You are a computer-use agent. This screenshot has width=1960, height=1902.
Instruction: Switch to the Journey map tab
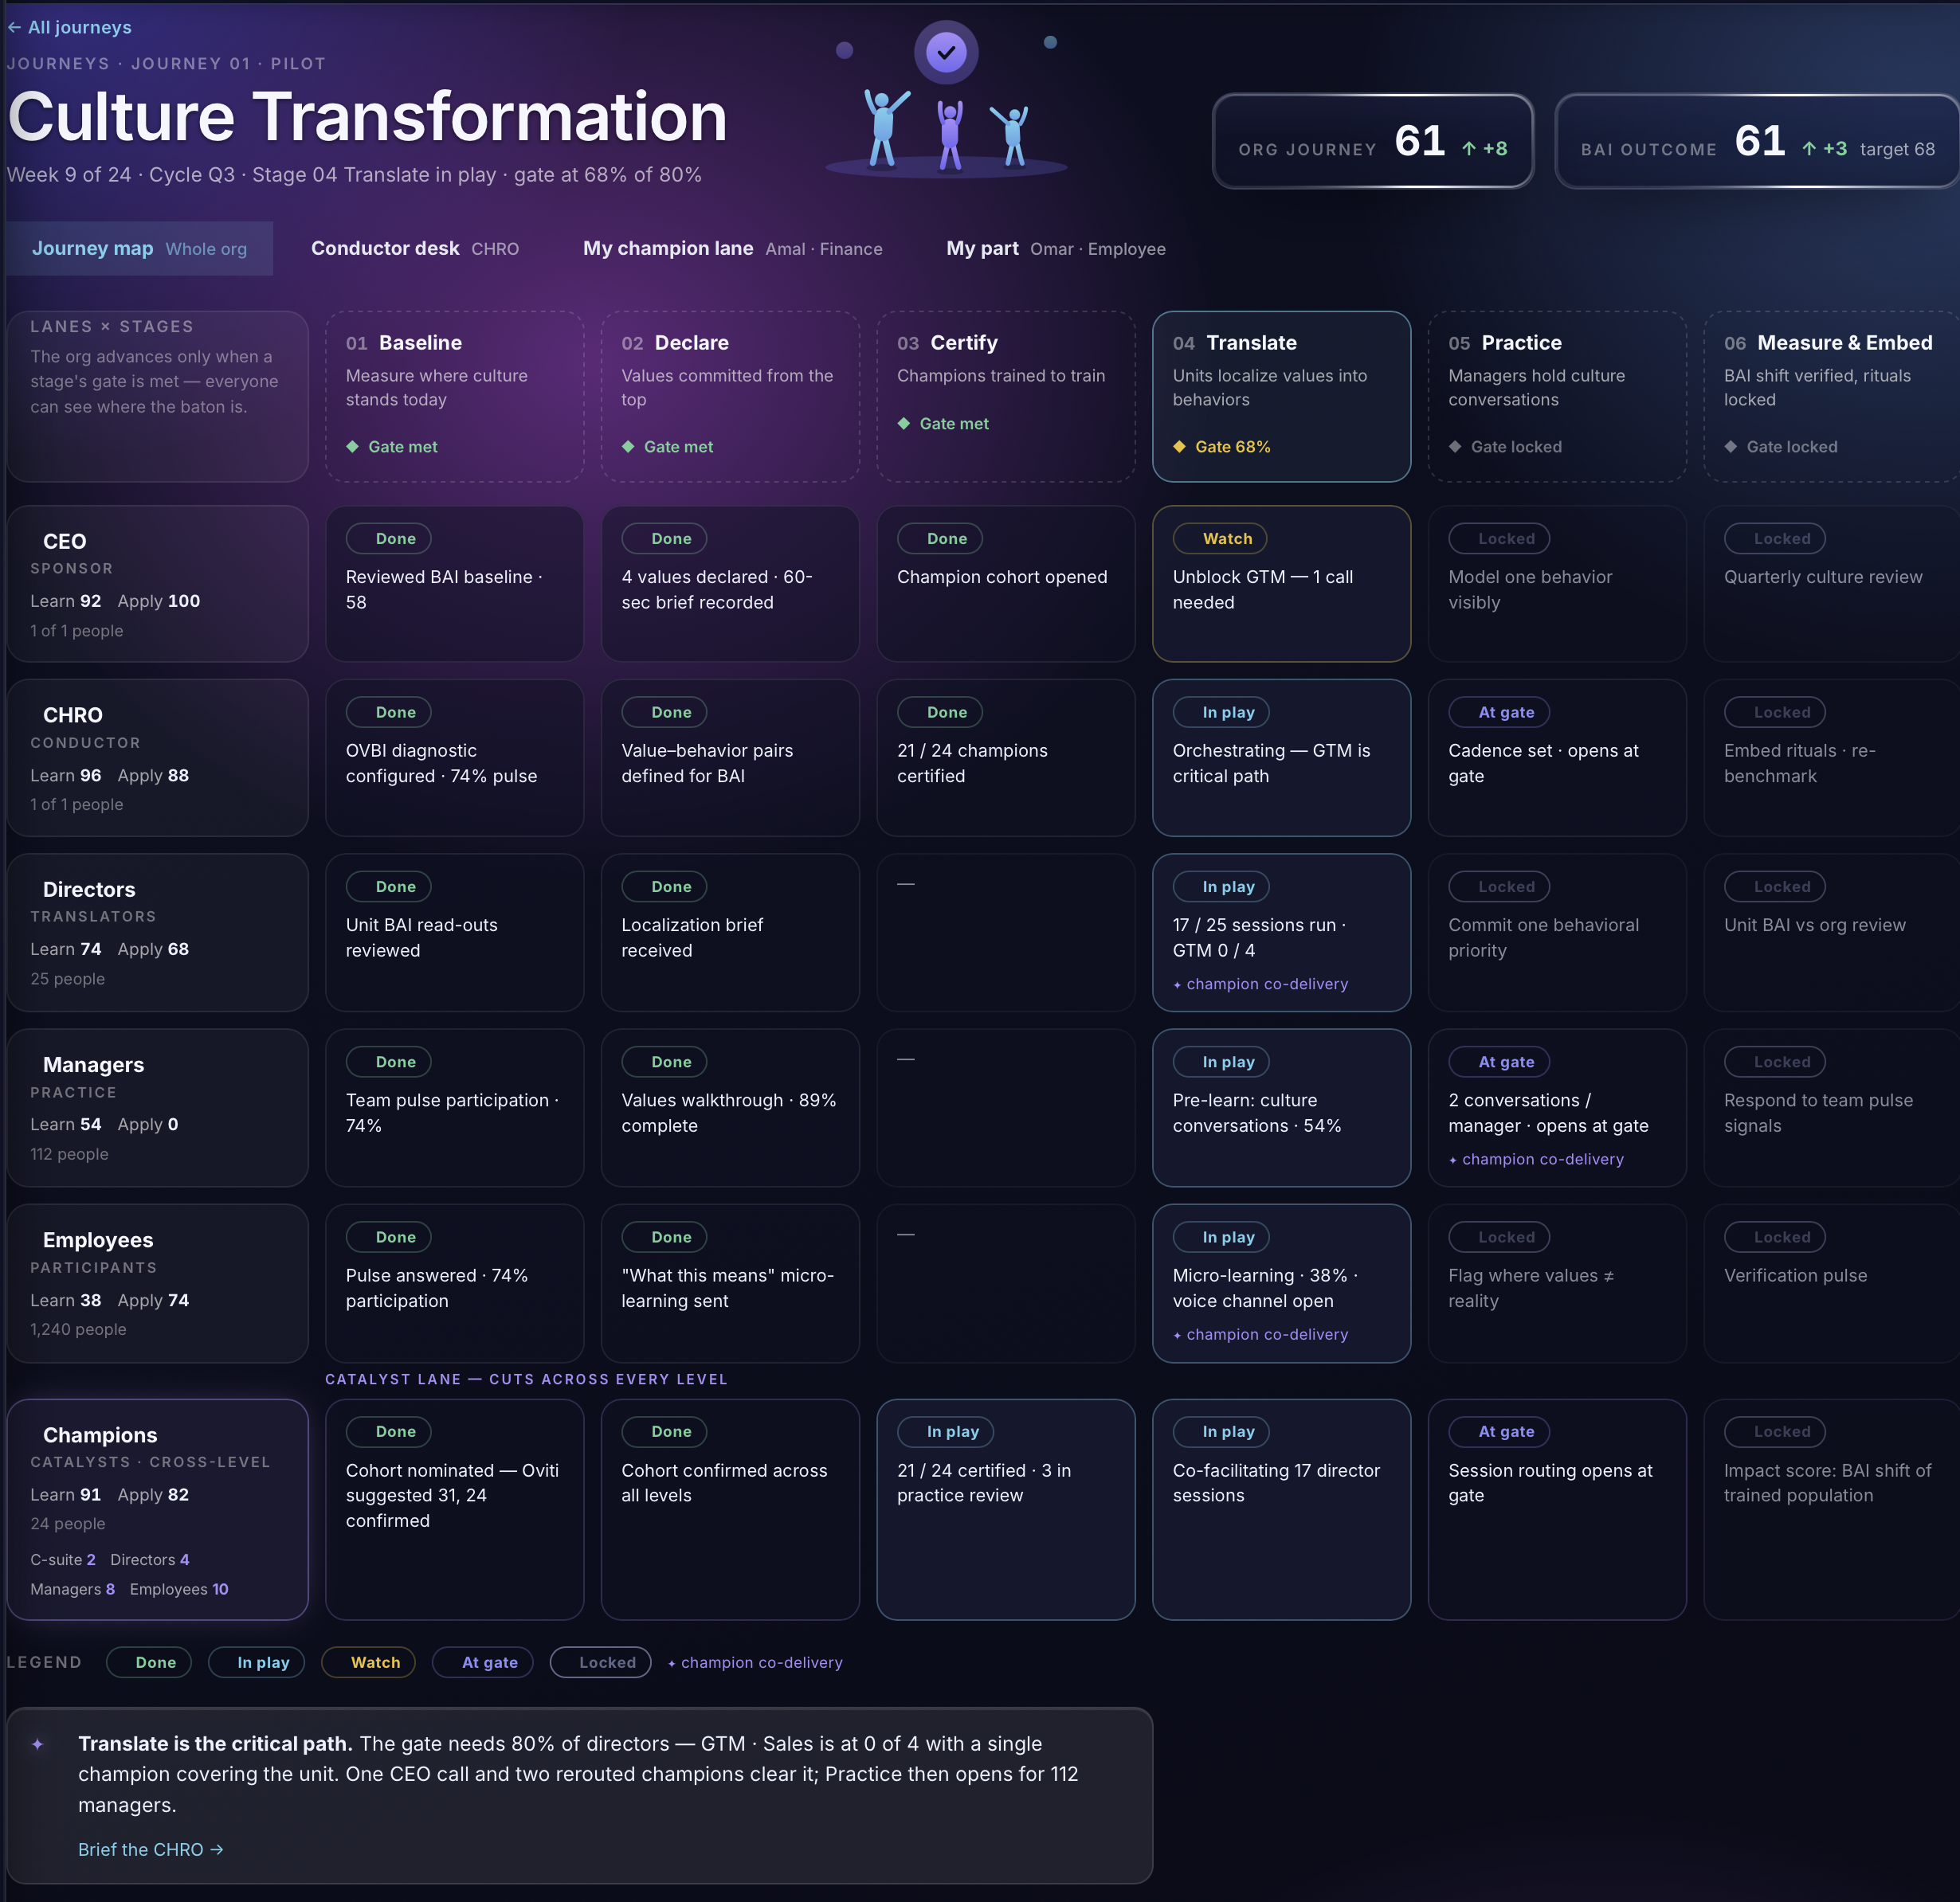pos(139,249)
